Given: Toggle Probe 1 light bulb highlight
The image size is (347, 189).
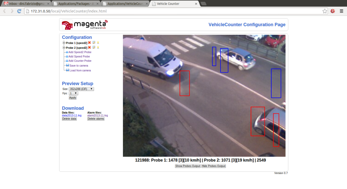Looking at the screenshot, I should point(98,42).
